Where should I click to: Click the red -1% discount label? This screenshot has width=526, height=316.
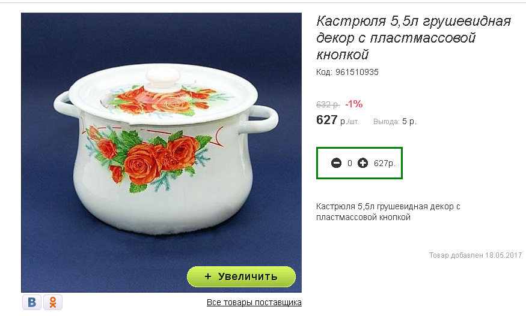[x=354, y=104]
